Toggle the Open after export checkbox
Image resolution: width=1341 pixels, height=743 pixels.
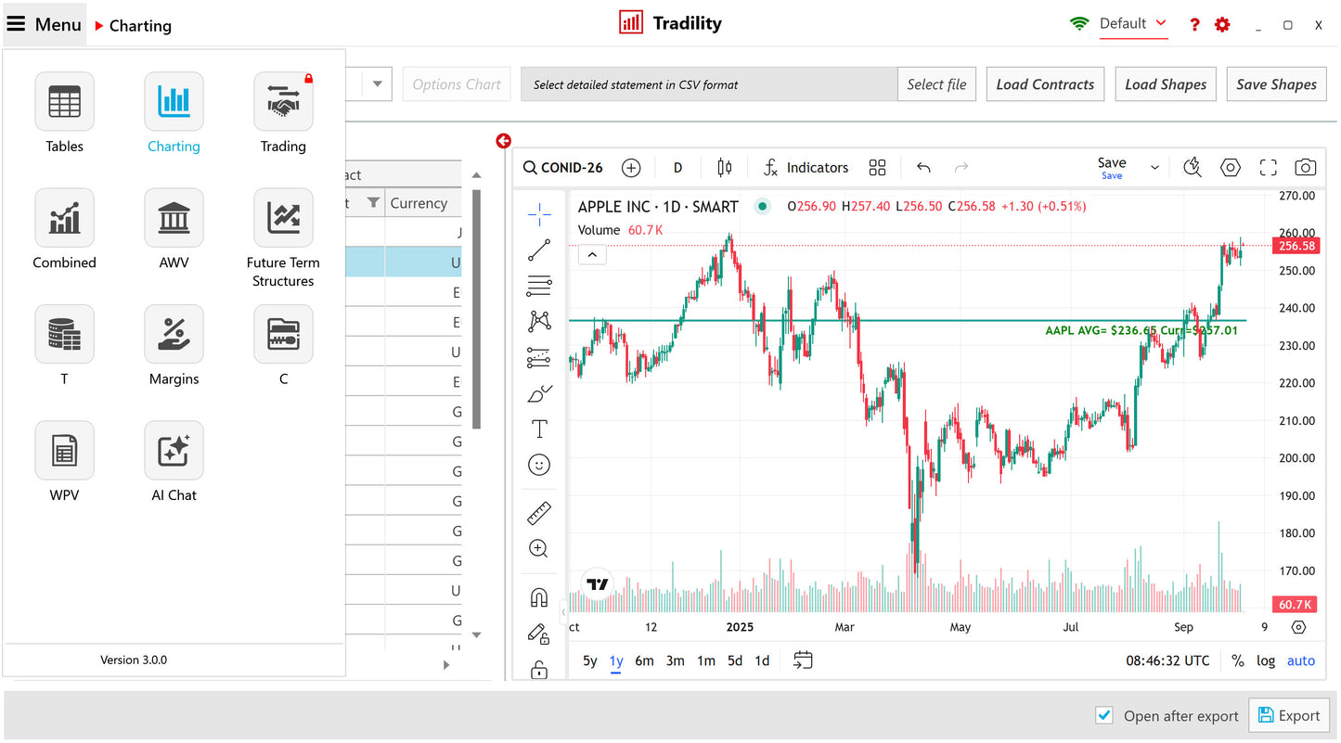1104,715
